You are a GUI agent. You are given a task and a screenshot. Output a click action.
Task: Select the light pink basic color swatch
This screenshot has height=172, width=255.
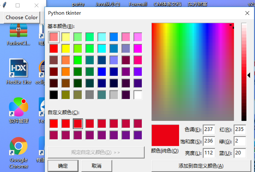[x=54, y=37]
